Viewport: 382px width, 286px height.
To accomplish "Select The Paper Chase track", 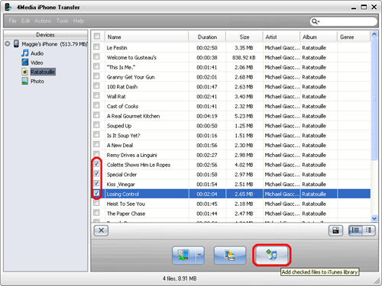I will pyautogui.click(x=231, y=214).
